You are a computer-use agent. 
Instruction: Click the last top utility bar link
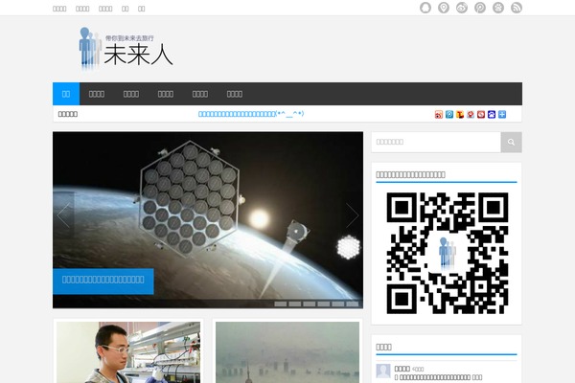pos(142,9)
